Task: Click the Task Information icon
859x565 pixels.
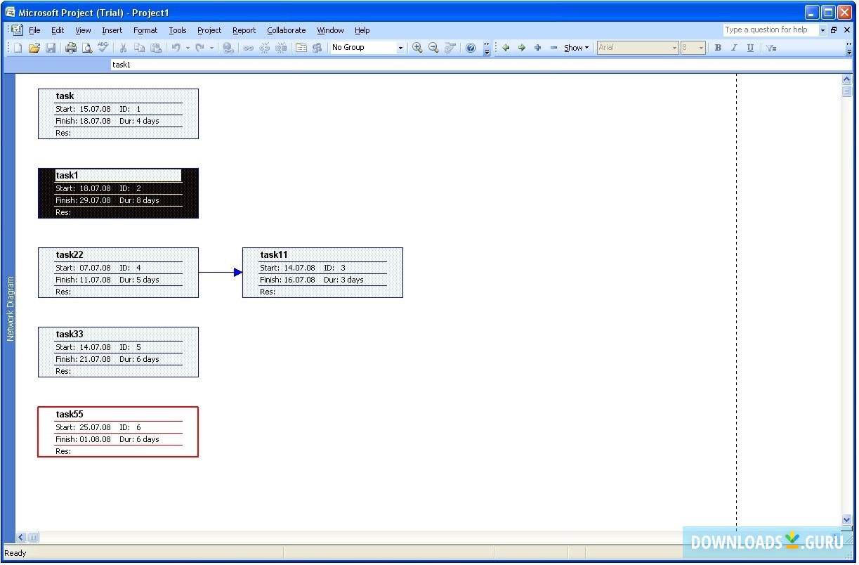Action: pyautogui.click(x=301, y=48)
